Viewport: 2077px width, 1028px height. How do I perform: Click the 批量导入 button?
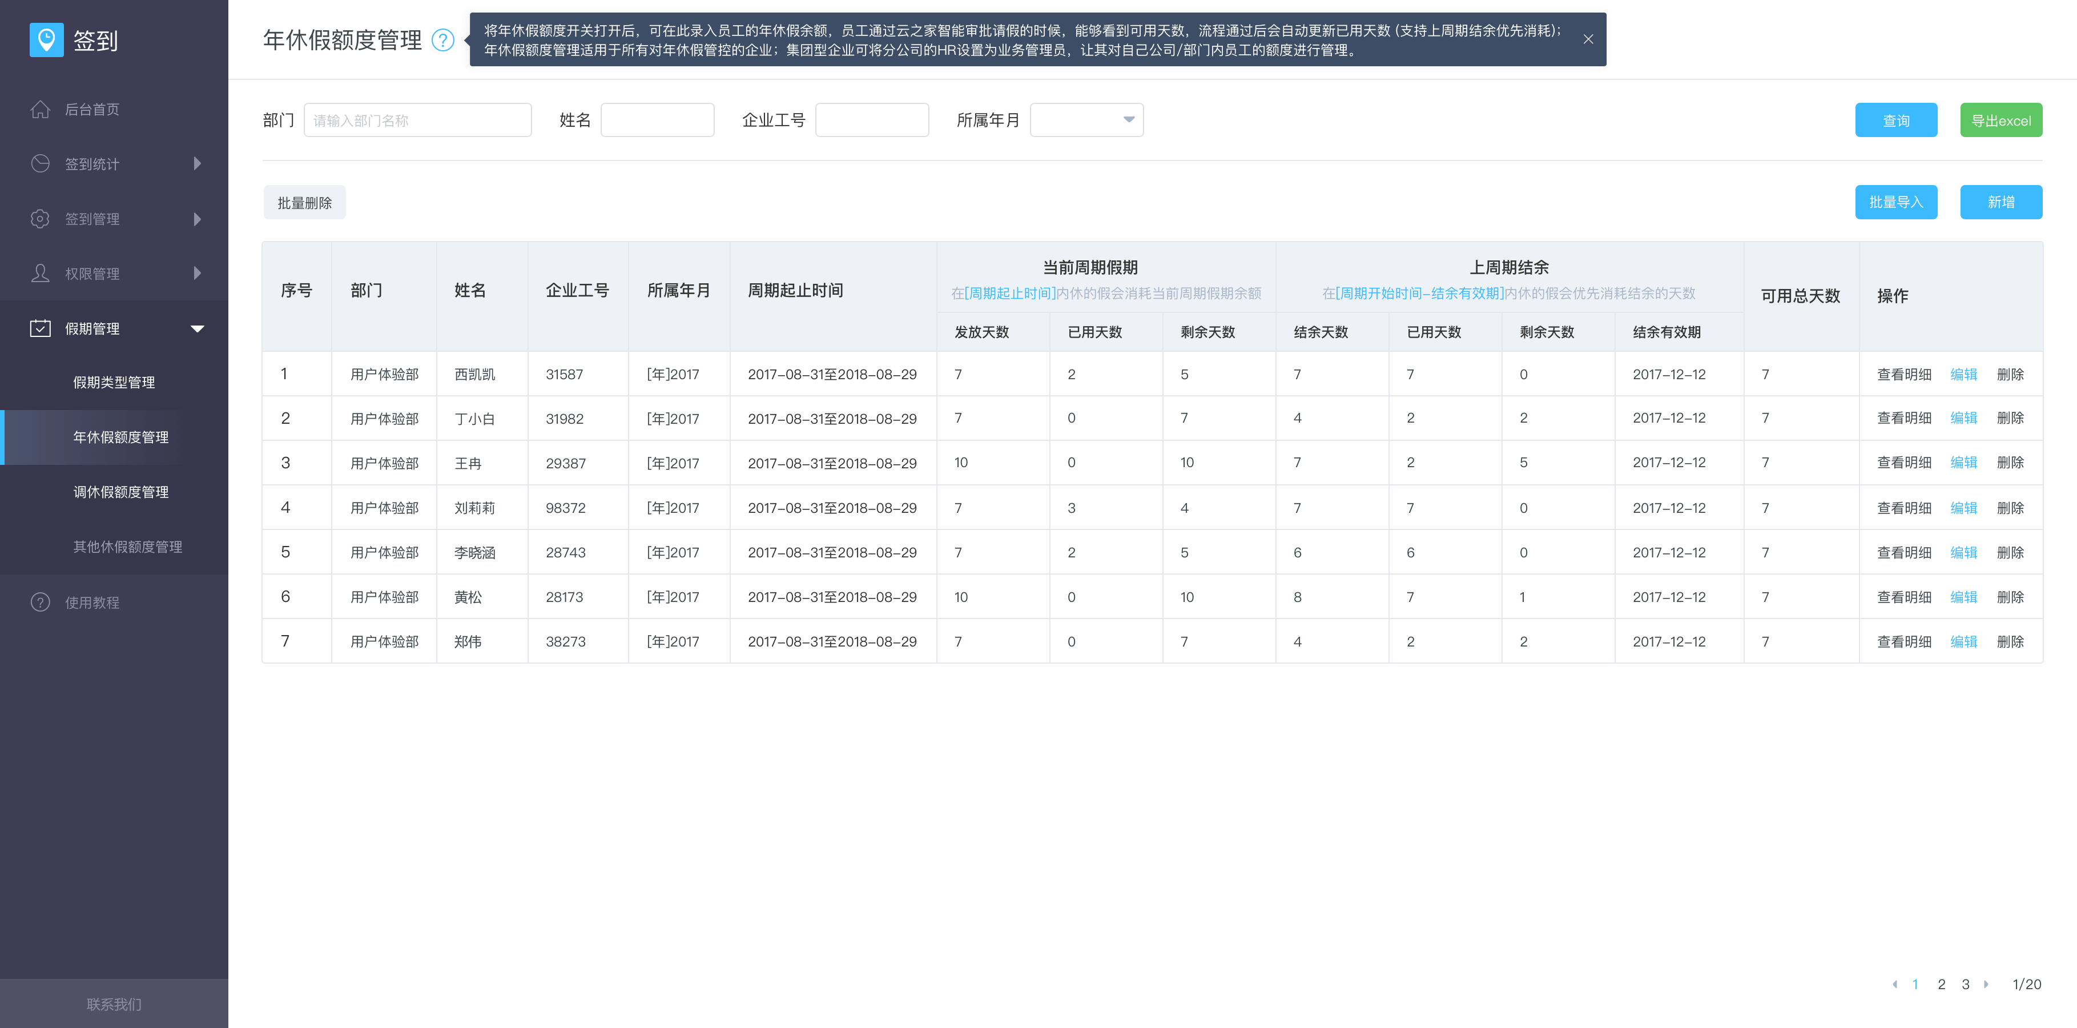1895,202
